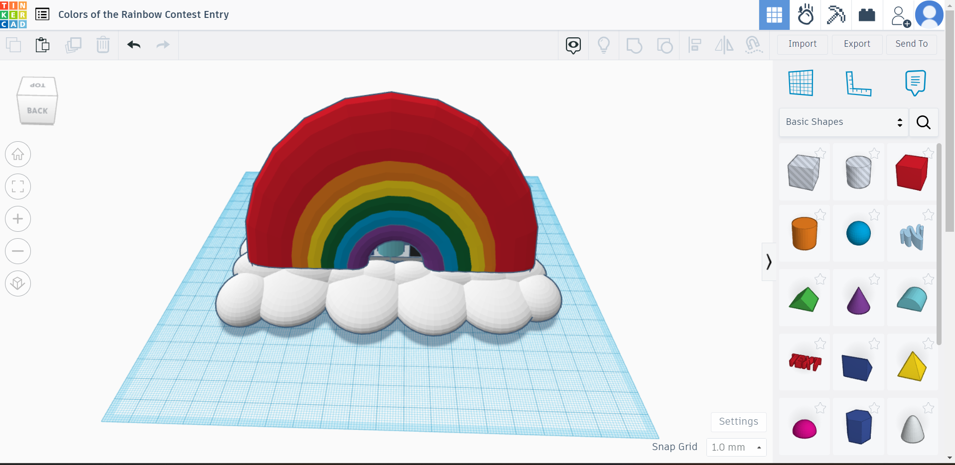Open the Ruler tool
Viewport: 955px width, 465px height.
click(x=859, y=83)
